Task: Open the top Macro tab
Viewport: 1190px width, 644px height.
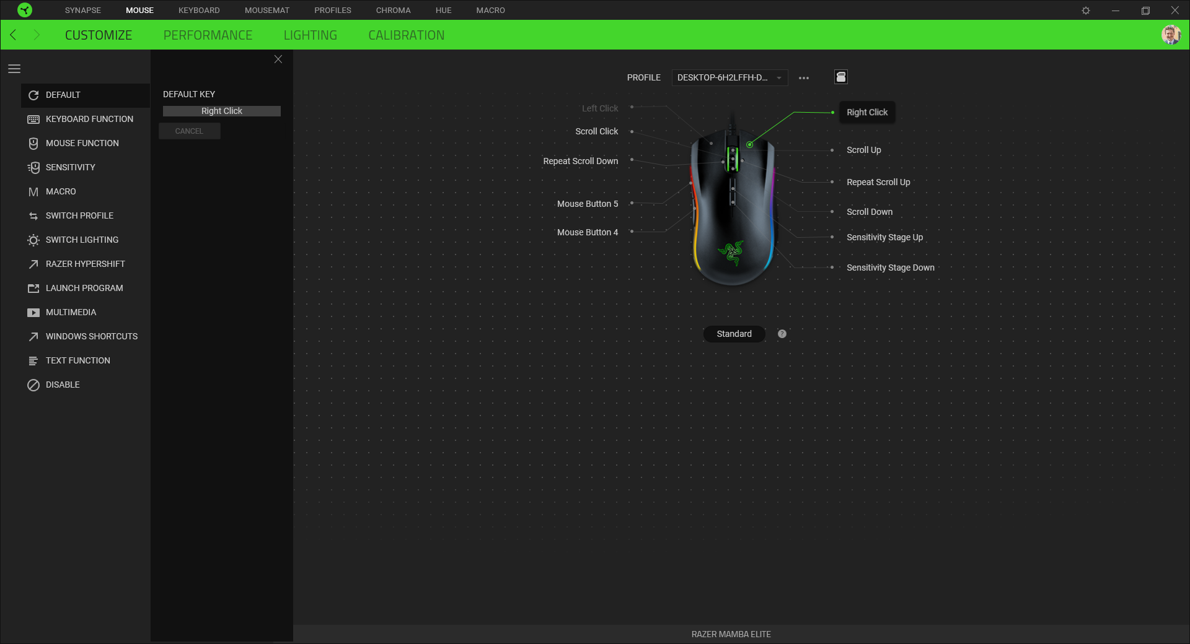Action: (x=491, y=11)
